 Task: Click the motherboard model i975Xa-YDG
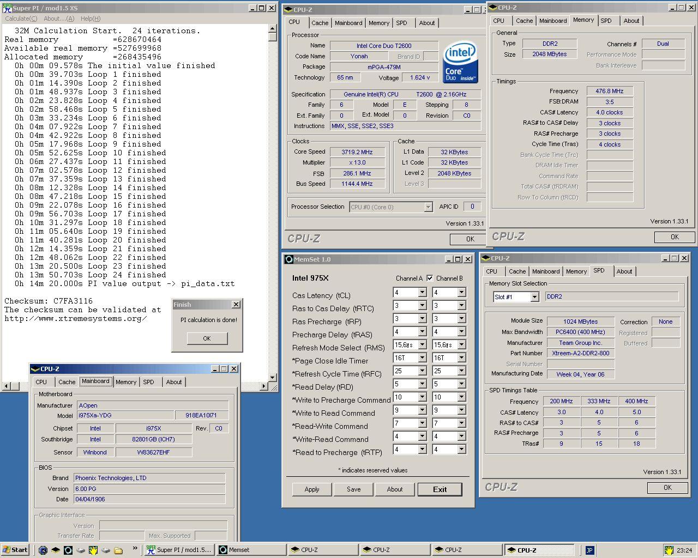tap(125, 416)
